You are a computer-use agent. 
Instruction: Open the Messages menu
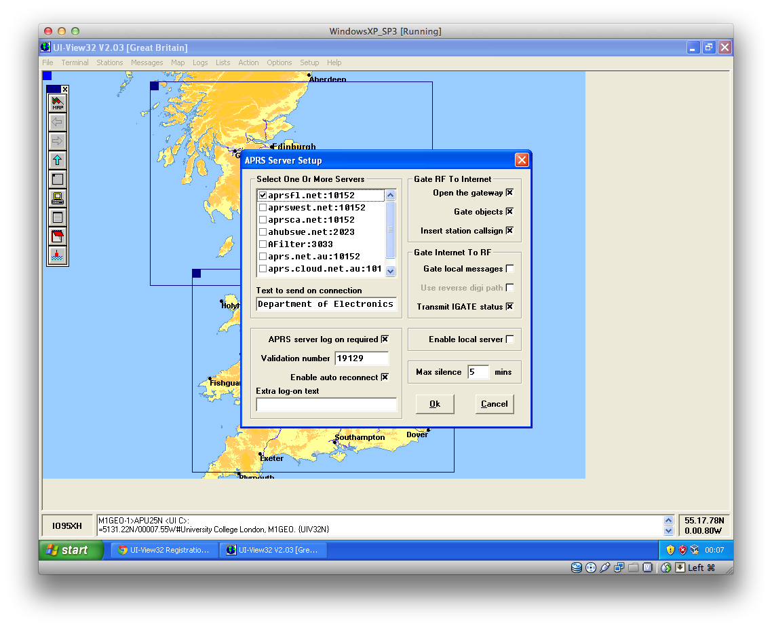(147, 62)
